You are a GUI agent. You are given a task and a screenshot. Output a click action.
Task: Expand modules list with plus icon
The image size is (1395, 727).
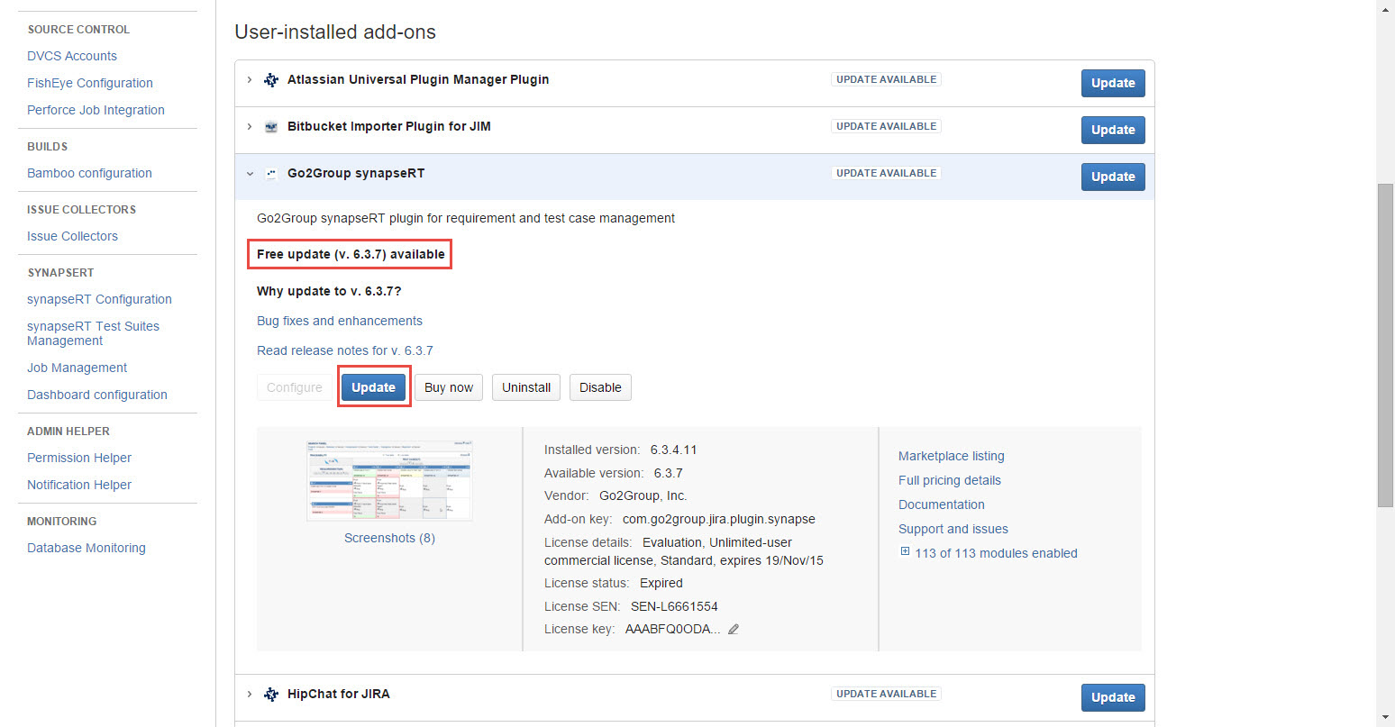tap(905, 552)
